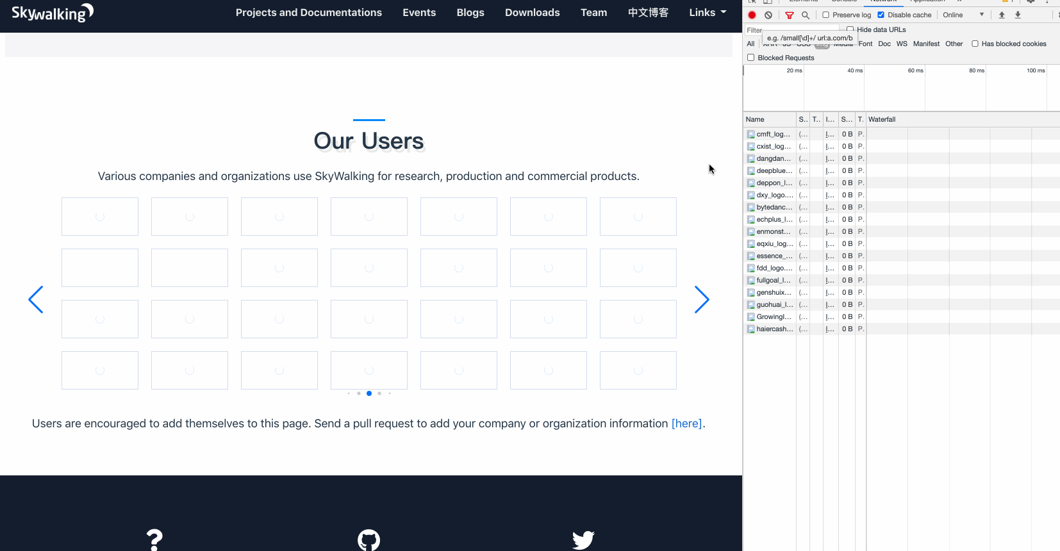1060x551 pixels.
Task: Sort by the Name column header
Action: coord(770,119)
